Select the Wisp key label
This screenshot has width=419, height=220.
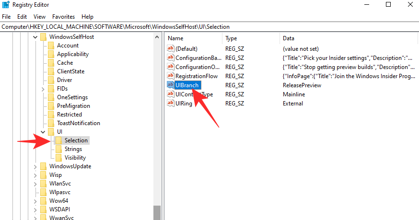pos(56,175)
